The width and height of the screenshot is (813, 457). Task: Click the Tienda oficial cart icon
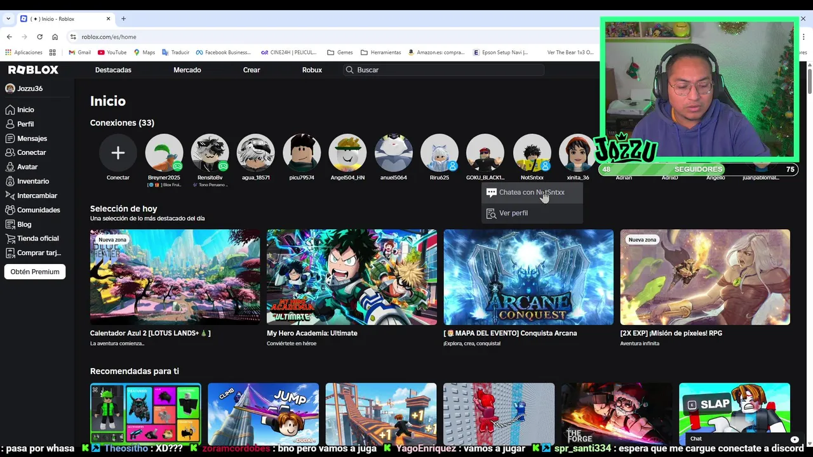coord(10,238)
